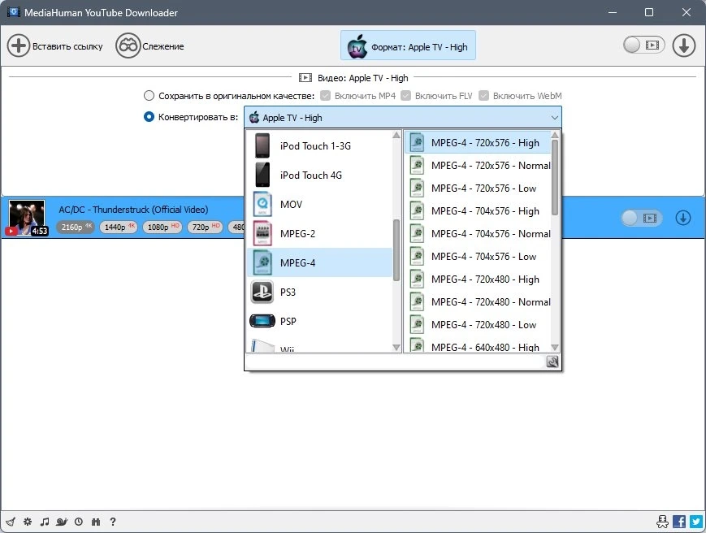Select the iPod Touch 4G device icon
The image size is (706, 533).
pyautogui.click(x=262, y=175)
